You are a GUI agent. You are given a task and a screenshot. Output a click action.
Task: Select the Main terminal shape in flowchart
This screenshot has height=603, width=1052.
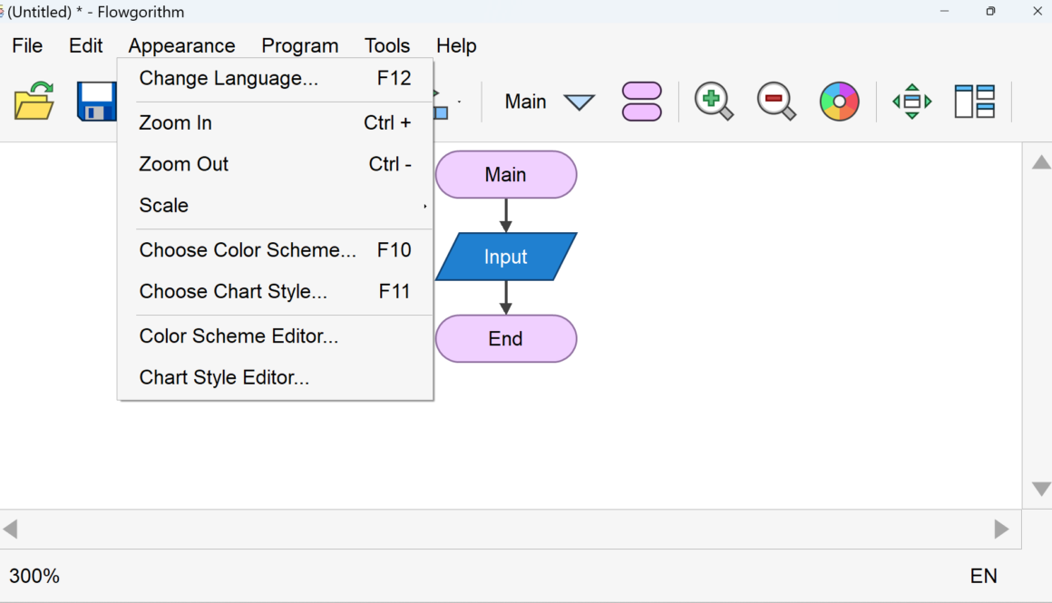click(x=506, y=174)
